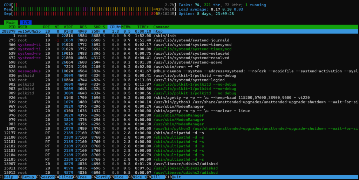
Task: Click the Mem usage meter bar
Action: coord(90,9)
